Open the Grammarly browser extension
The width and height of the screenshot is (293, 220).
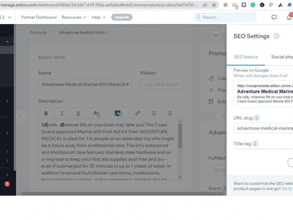[x=253, y=5]
